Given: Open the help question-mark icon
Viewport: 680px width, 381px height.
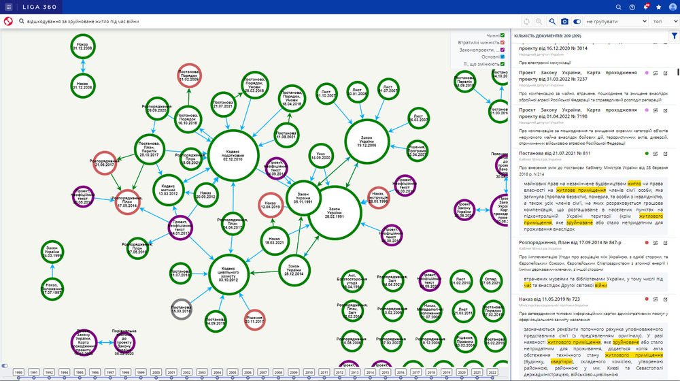Looking at the screenshot, I should [632, 7].
